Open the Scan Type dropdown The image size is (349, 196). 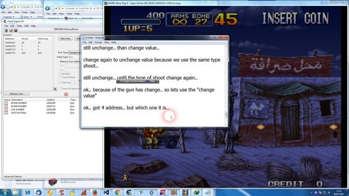74,53
